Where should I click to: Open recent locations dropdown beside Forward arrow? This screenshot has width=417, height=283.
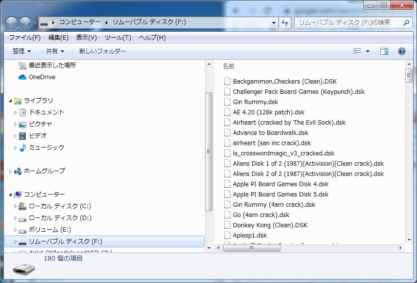coord(35,23)
